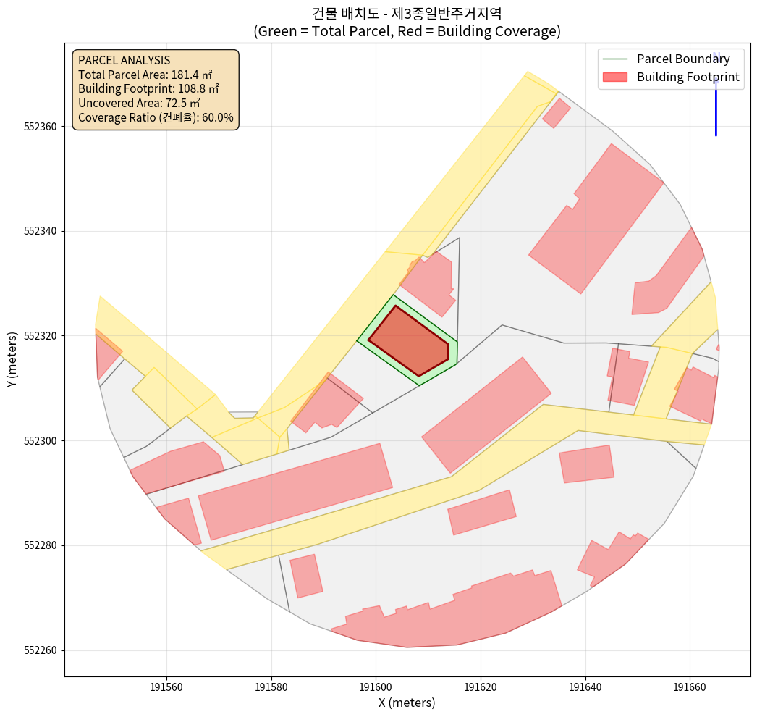Image resolution: width=757 pixels, height=717 pixels.
Task: Click the red Building Footprint legend swatch
Action: click(617, 77)
